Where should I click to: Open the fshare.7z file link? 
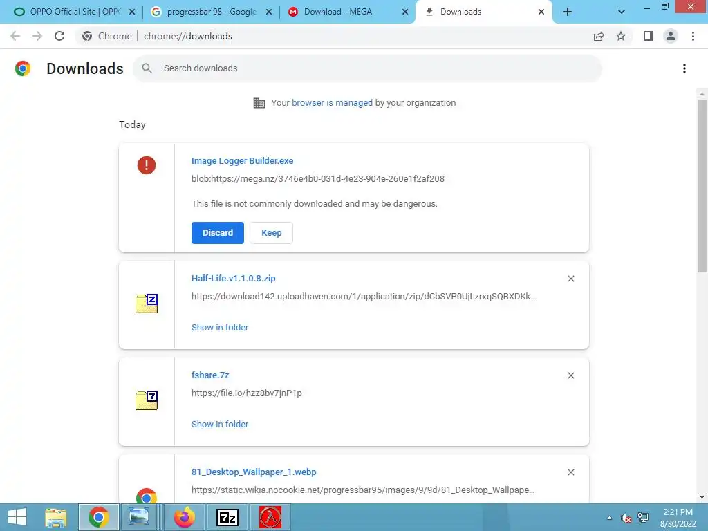210,375
